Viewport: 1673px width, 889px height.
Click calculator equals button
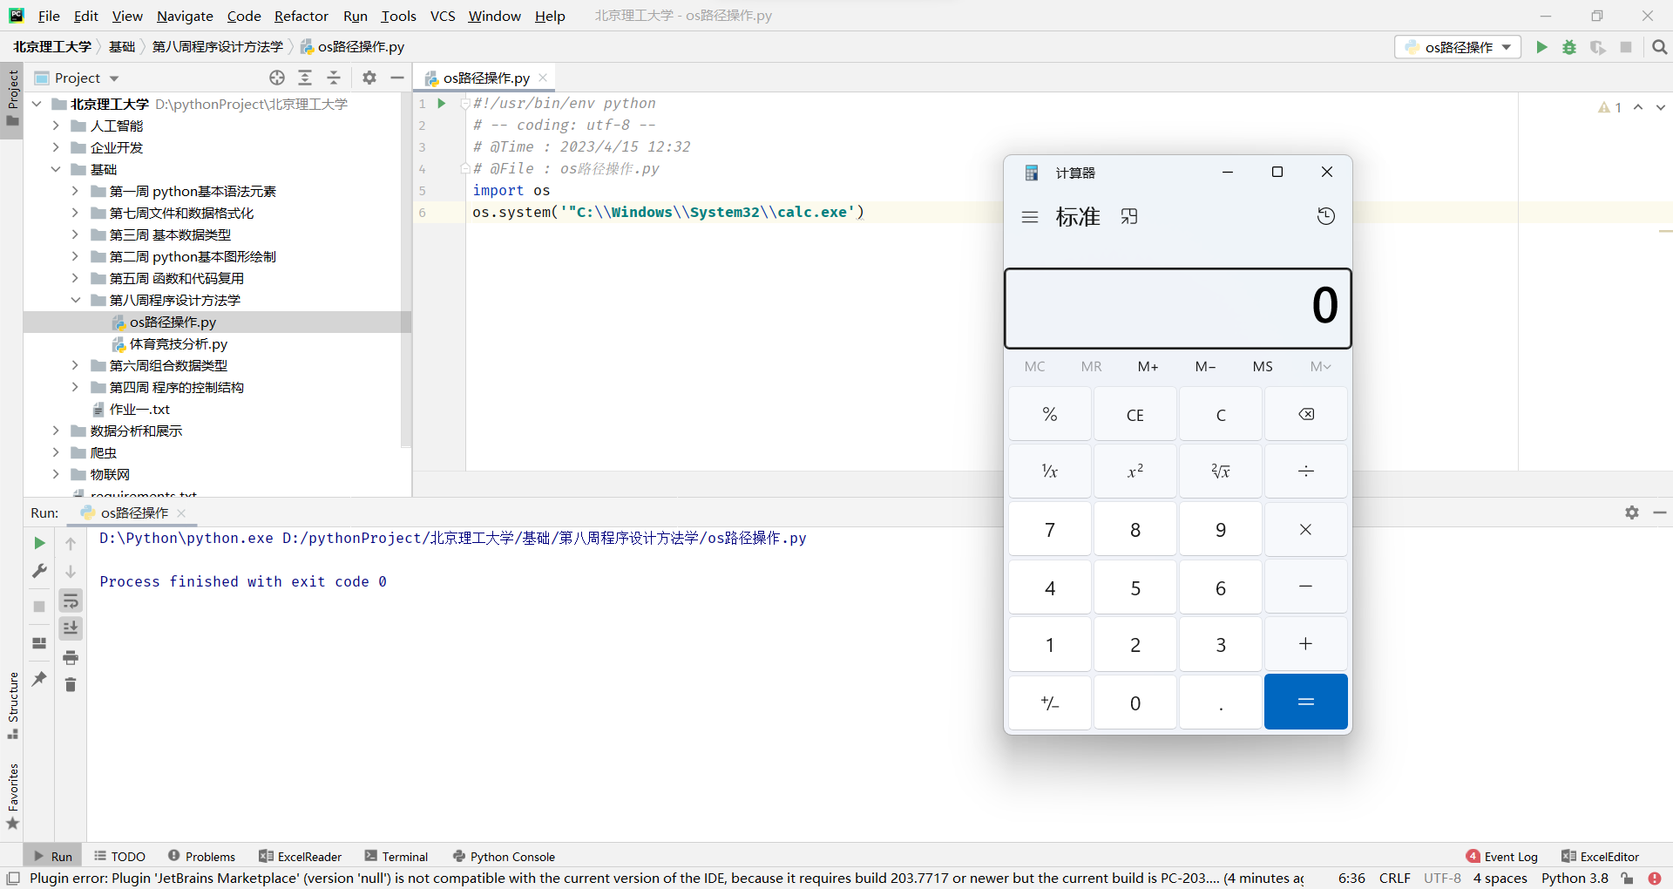point(1305,702)
